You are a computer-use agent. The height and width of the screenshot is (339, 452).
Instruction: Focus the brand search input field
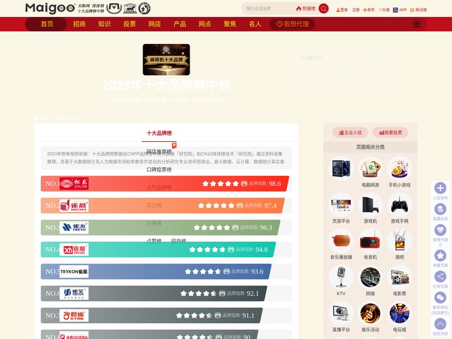(x=268, y=9)
